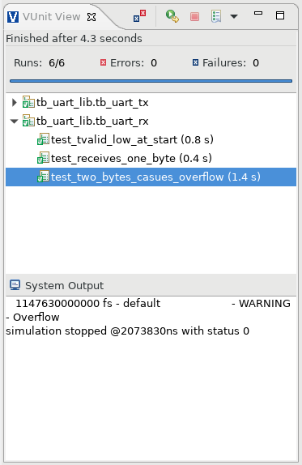Select the tb_uart_lib.tb_uart_tx test suite
This screenshot has width=302, height=465.
(x=92, y=103)
